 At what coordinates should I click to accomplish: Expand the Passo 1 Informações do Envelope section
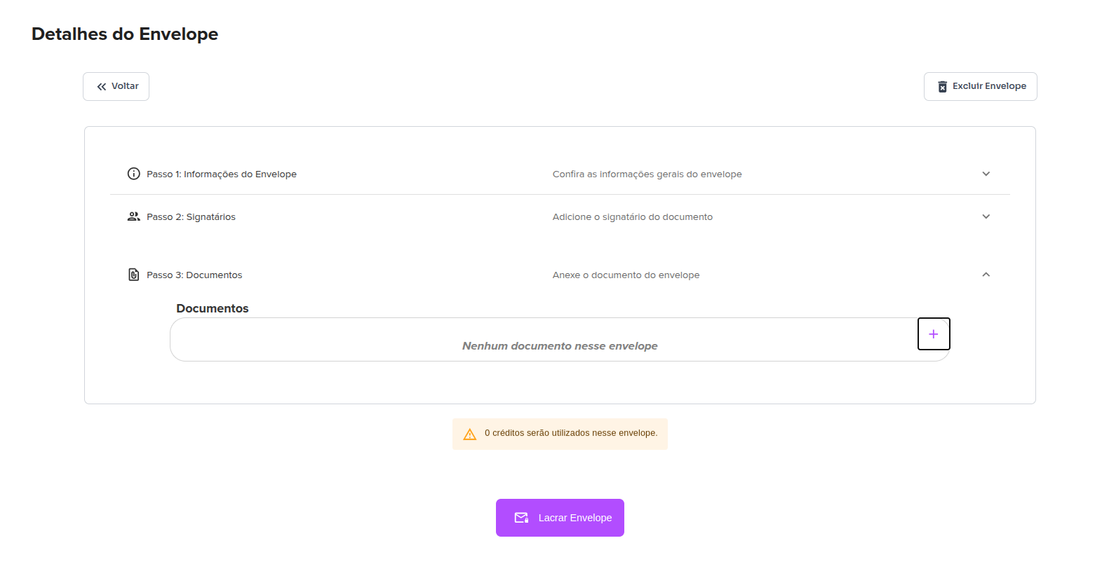click(986, 173)
